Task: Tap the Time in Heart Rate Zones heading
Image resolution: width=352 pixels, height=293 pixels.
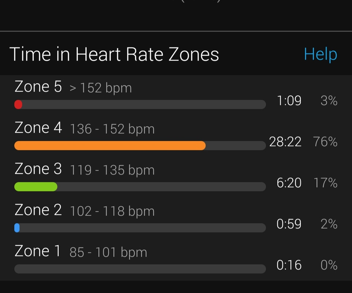Action: pyautogui.click(x=114, y=54)
